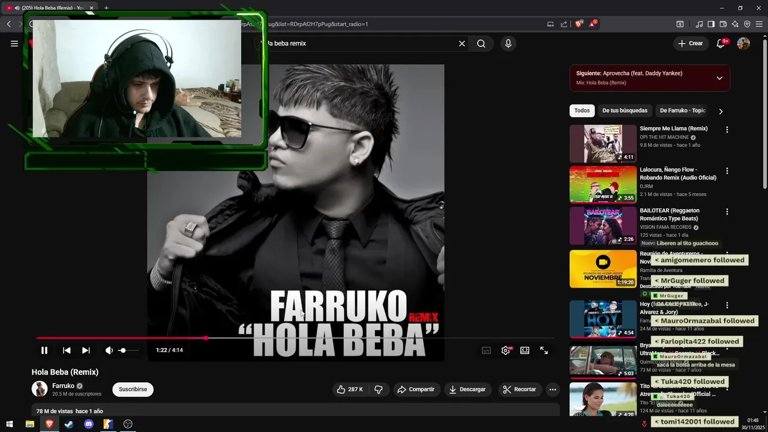Open Brave Shields lion icon
This screenshot has width=768, height=432.
pyautogui.click(x=579, y=24)
